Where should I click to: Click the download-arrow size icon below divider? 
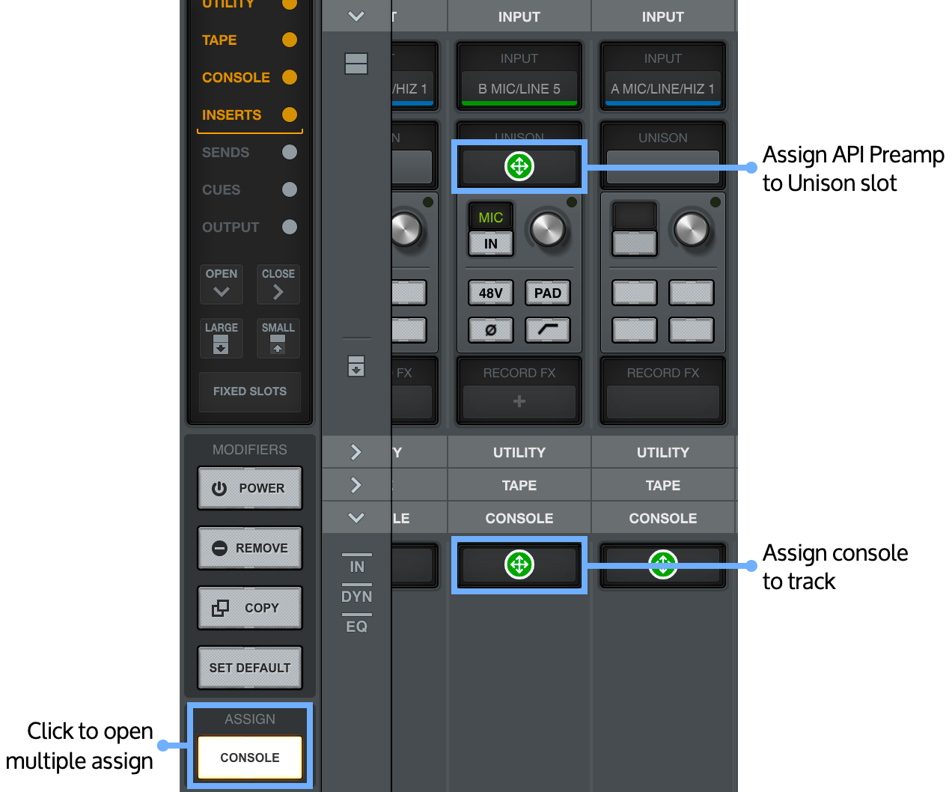[356, 366]
